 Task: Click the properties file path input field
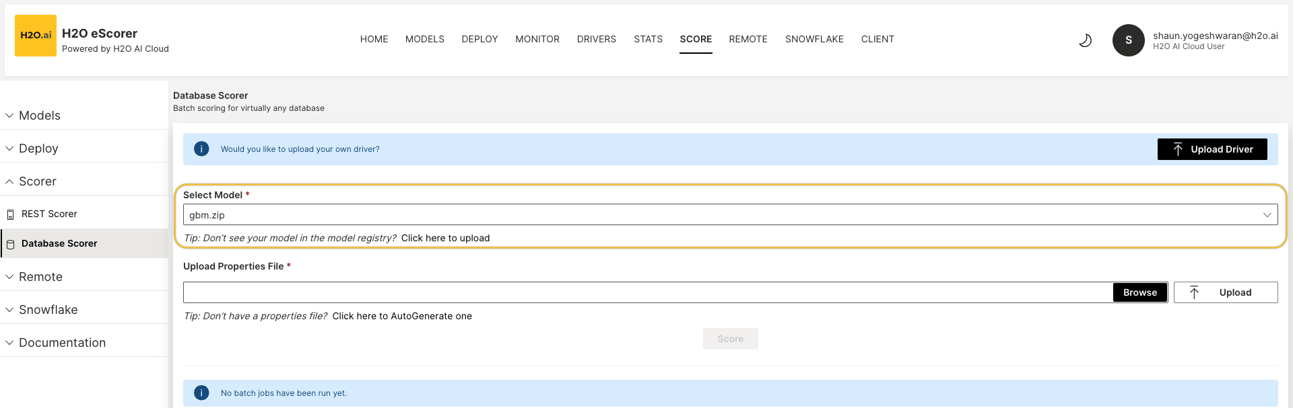pos(646,292)
